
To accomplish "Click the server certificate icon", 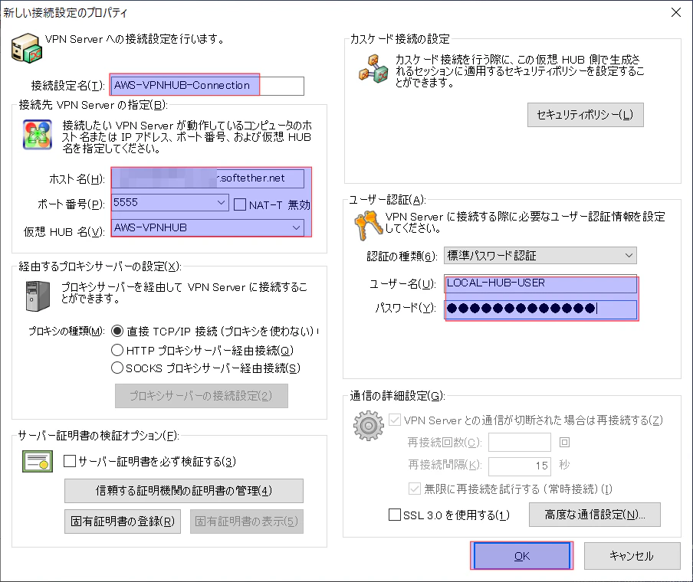I will point(38,462).
